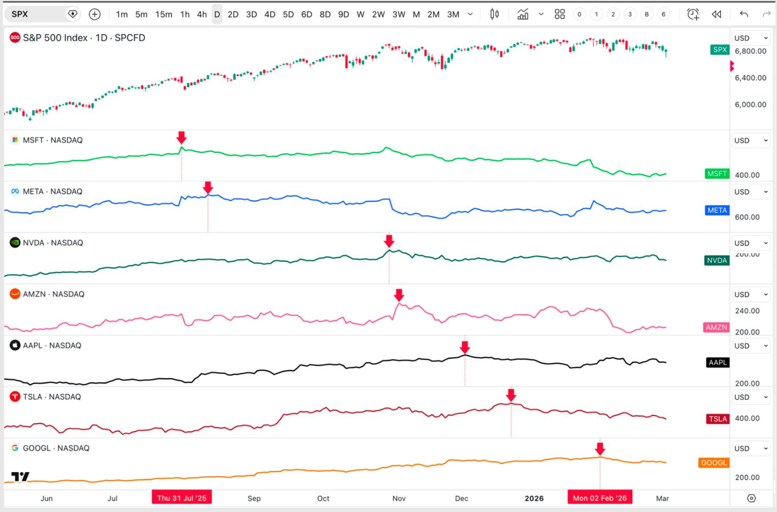The image size is (777, 512).
Task: Click the green SPX price scale tag
Action: [x=720, y=49]
